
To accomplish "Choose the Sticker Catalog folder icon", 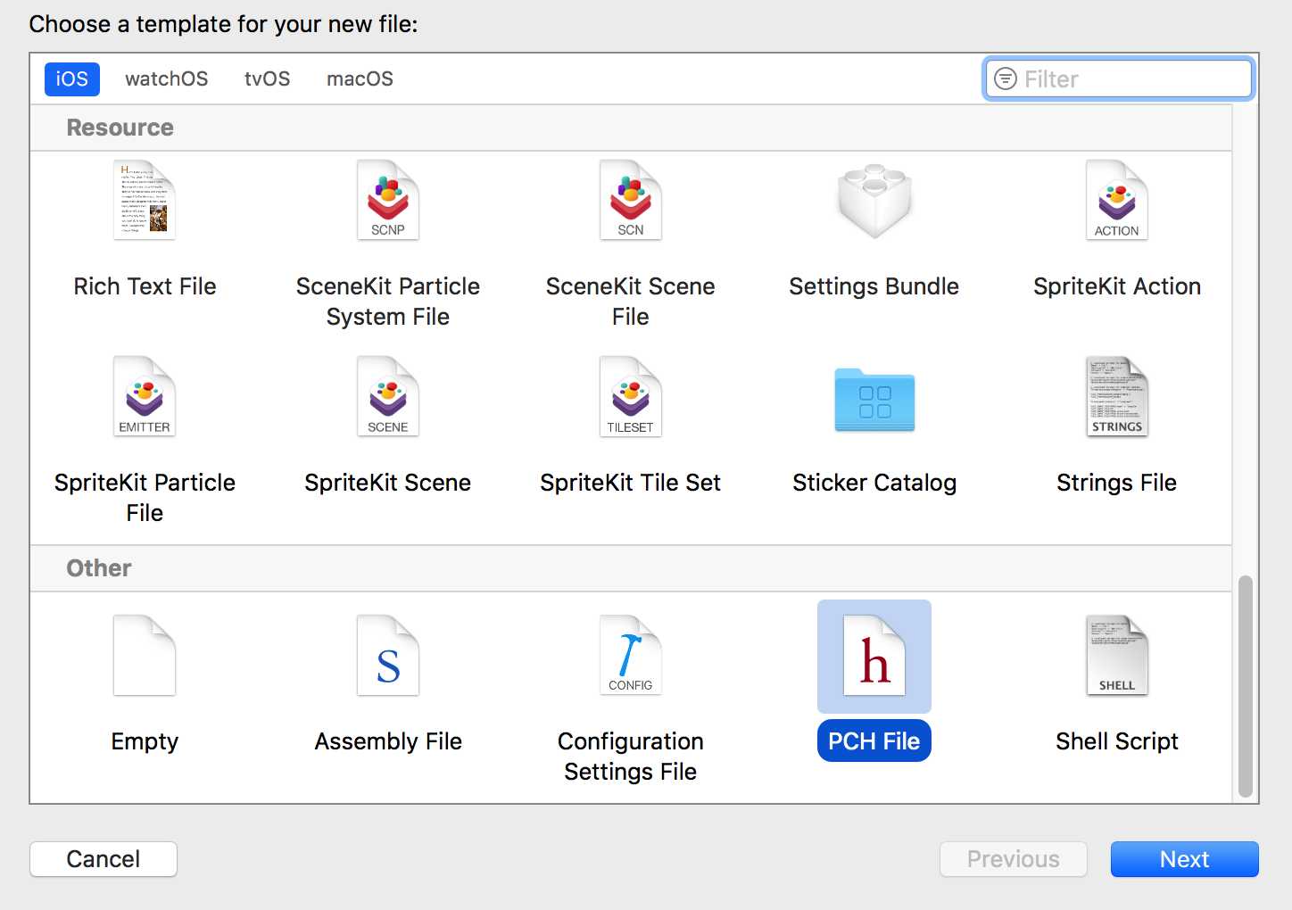I will [x=874, y=400].
